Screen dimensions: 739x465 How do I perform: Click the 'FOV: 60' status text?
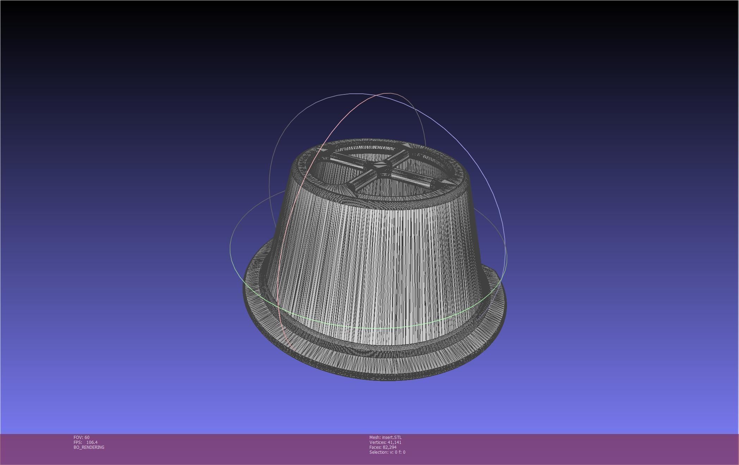click(81, 437)
